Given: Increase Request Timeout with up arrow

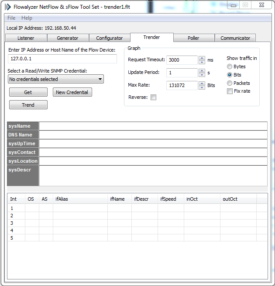Looking at the screenshot, I should click(202, 58).
